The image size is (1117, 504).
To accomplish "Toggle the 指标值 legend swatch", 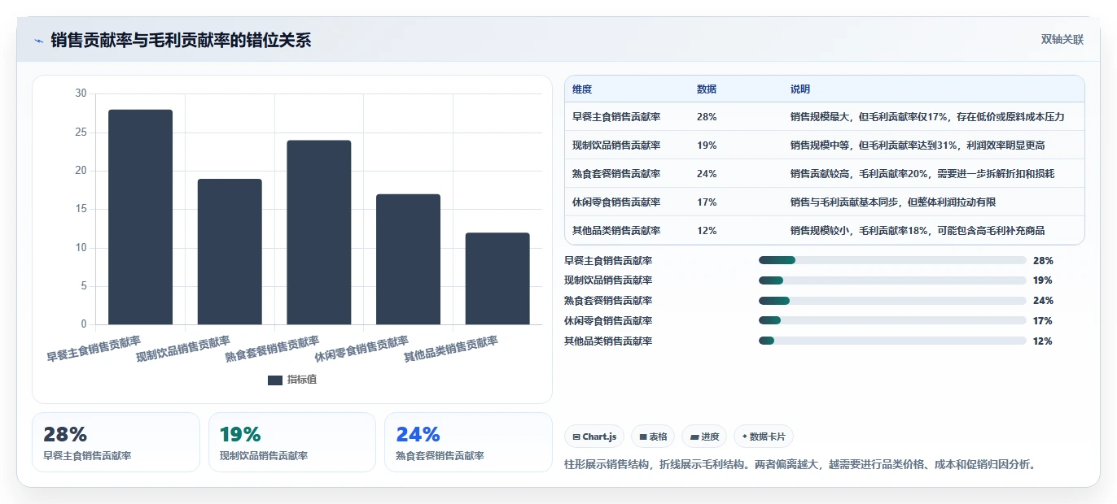I will (275, 380).
